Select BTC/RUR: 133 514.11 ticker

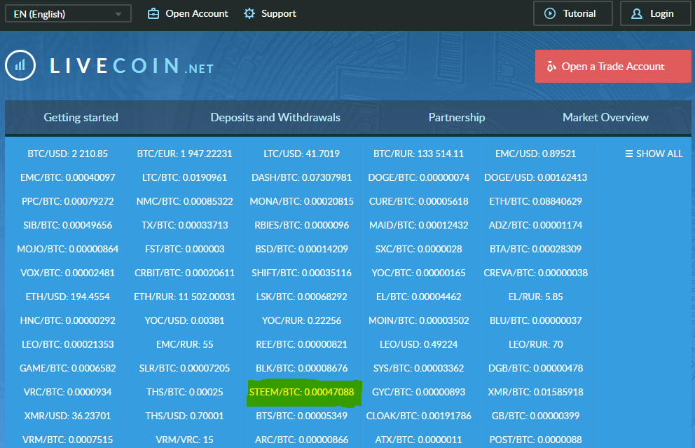tap(418, 154)
